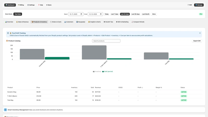Screen dimensions: 208x117
Task: Switch to Products & Inventory tab
Action: (x=39, y=22)
